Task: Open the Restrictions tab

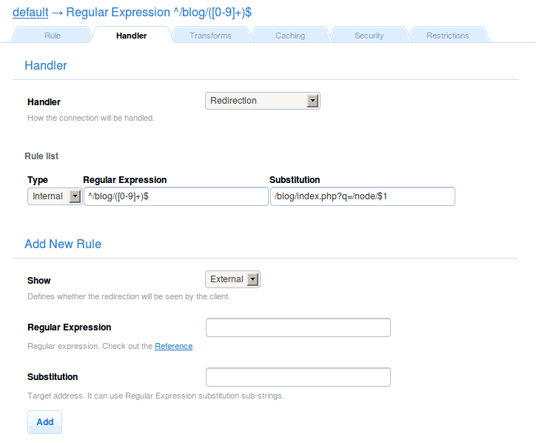Action: click(447, 36)
